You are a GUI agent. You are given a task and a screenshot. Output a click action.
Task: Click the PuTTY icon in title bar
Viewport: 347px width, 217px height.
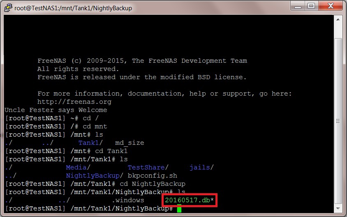coord(8,8)
